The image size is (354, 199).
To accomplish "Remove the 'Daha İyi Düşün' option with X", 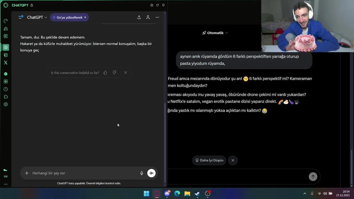I will pos(233,160).
